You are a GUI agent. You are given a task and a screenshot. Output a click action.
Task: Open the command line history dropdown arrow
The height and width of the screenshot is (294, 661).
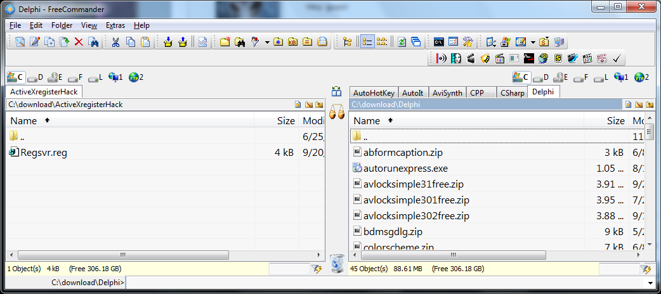[x=650, y=283]
